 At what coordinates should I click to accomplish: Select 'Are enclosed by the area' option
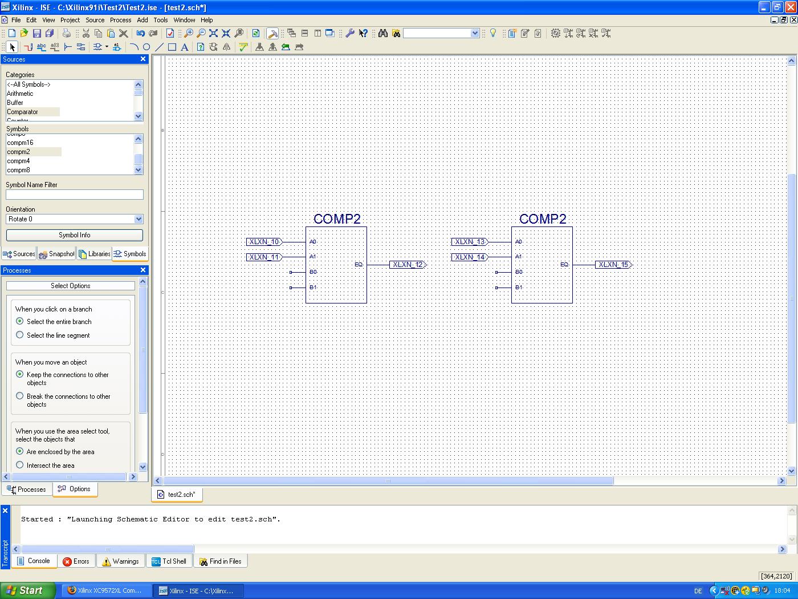(x=20, y=451)
